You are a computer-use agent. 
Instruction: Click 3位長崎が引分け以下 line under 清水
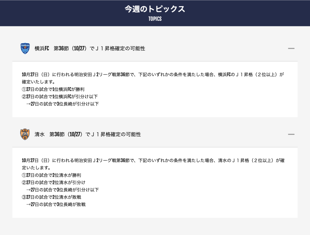coord(63,190)
